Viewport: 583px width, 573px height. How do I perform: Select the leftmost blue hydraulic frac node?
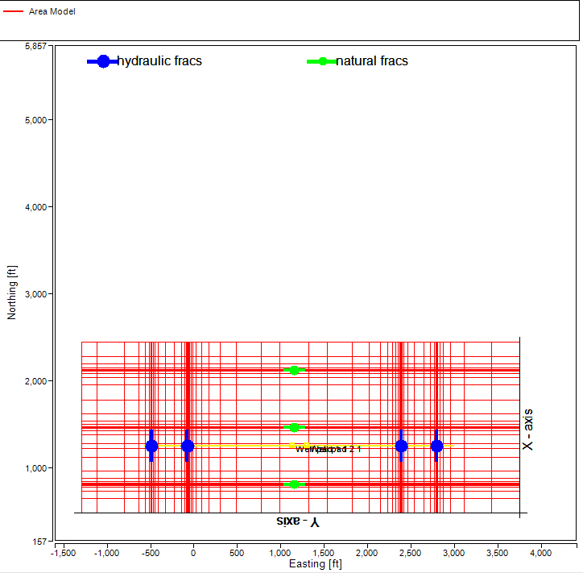coord(151,446)
